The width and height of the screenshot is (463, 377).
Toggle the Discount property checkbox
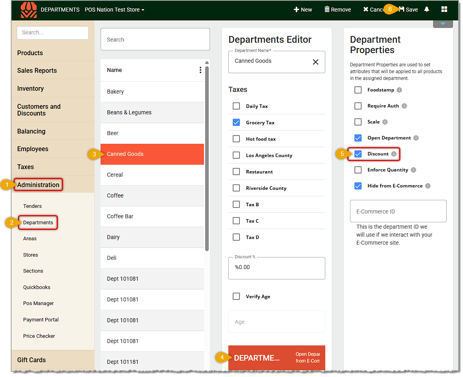coord(358,154)
